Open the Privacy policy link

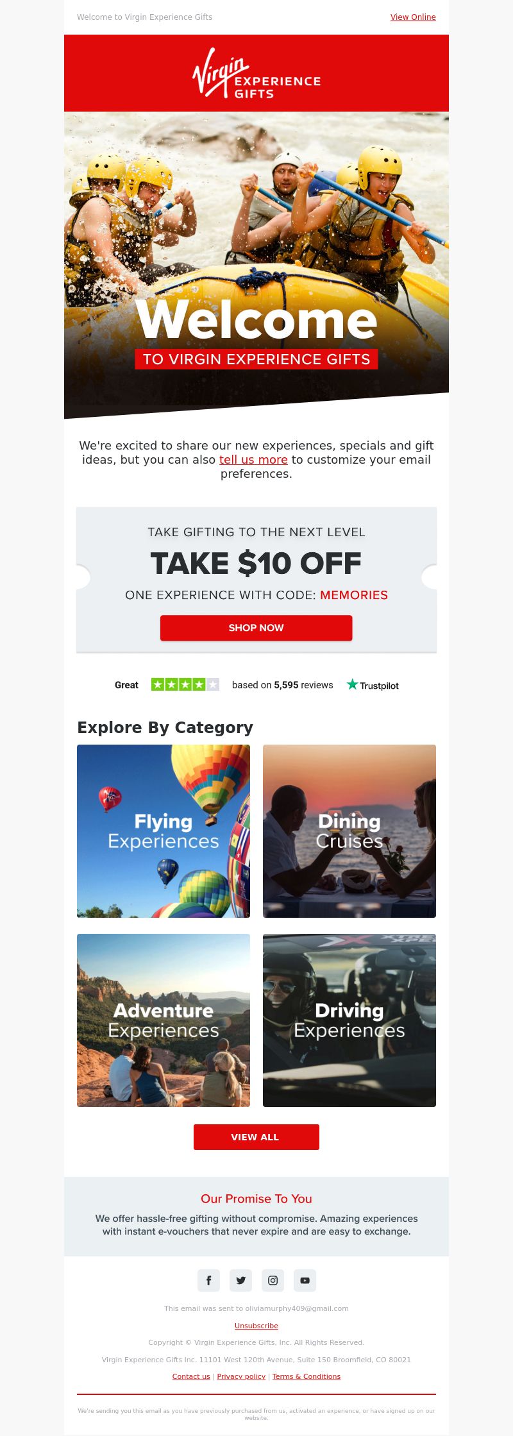(241, 1376)
